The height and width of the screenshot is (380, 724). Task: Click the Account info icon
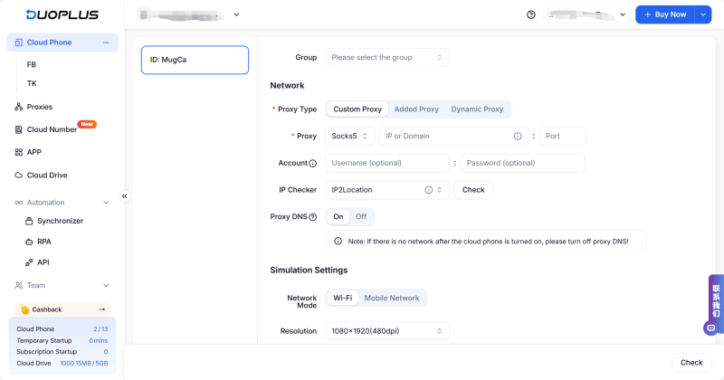[x=313, y=164]
